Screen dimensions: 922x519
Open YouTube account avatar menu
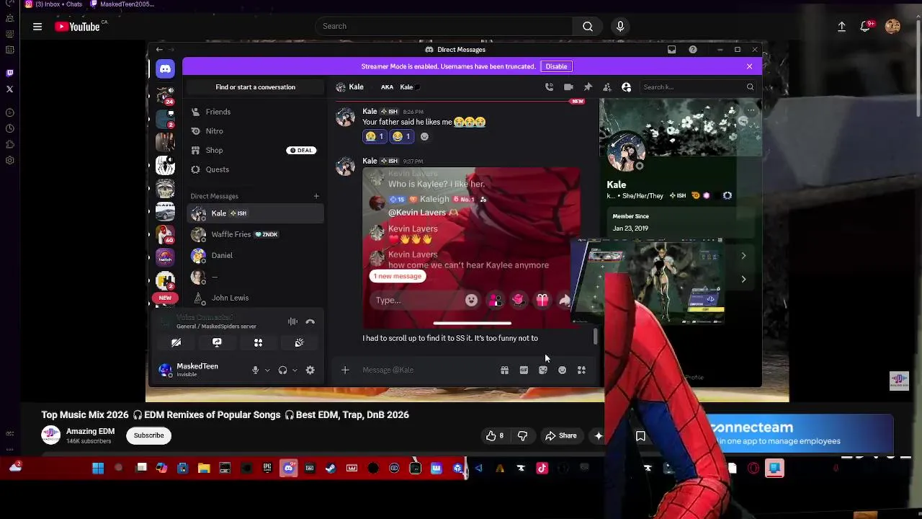coord(892,27)
